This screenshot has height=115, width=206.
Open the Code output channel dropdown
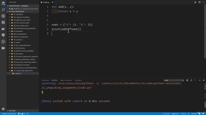coord(174,80)
